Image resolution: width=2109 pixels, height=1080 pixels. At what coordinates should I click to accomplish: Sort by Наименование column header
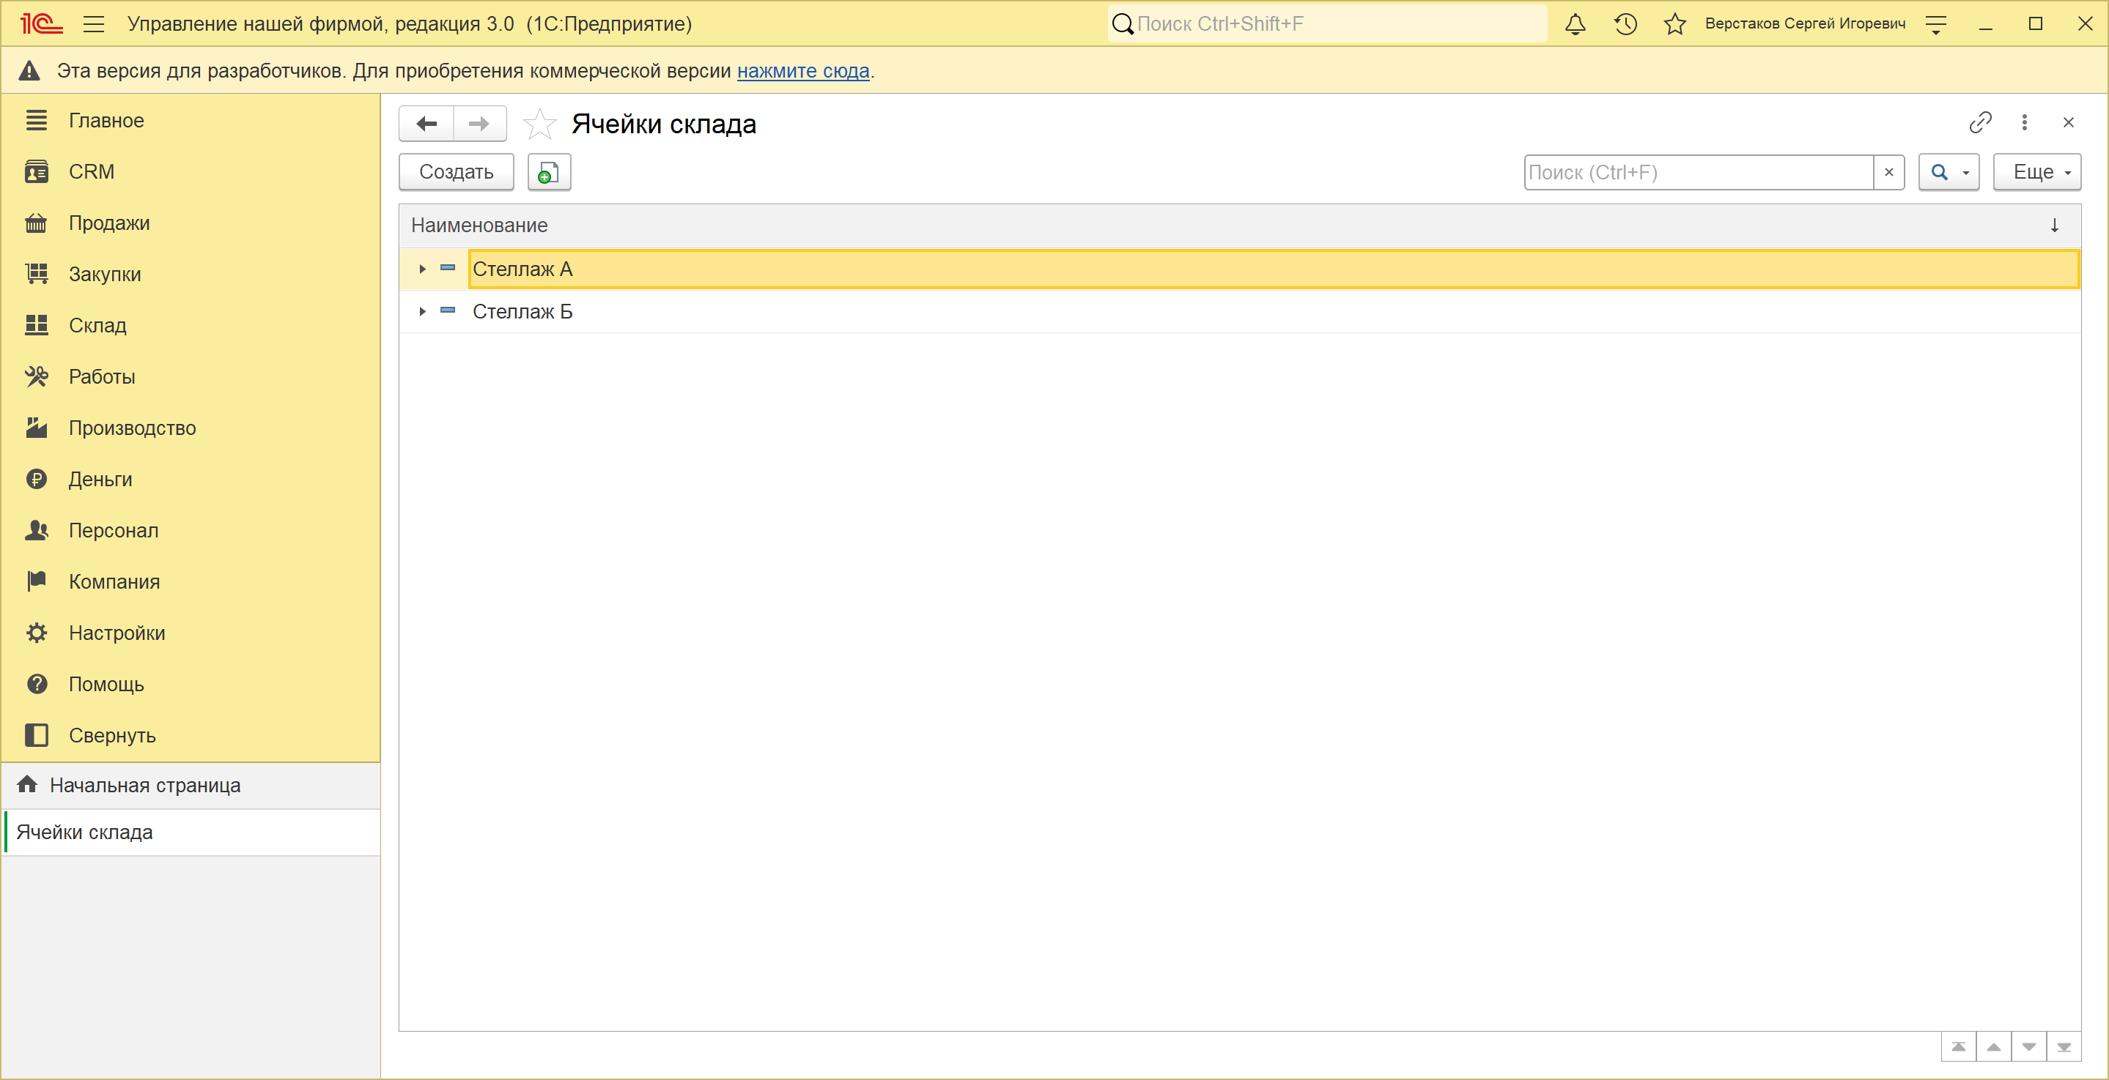(x=1239, y=225)
